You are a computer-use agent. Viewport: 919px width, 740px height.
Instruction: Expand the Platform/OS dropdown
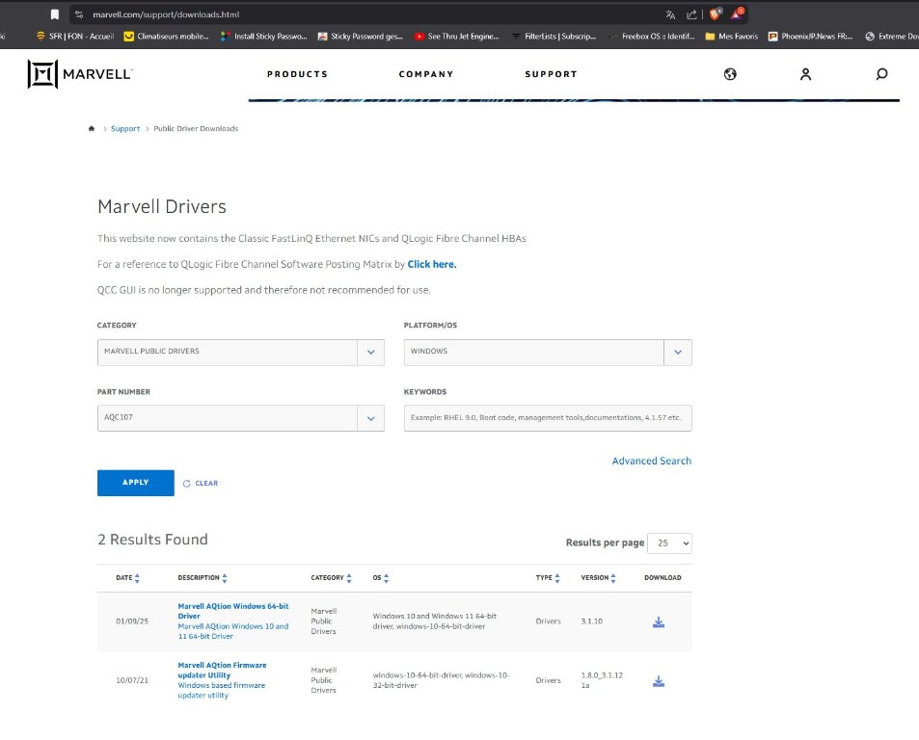click(678, 352)
